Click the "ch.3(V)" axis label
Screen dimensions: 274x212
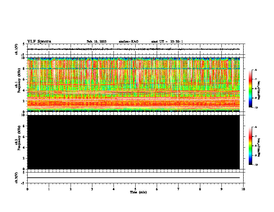[x=16, y=178]
